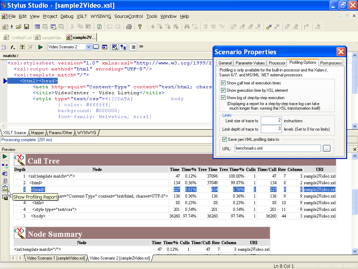The width and height of the screenshot is (358, 269).
Task: Show the Profiling Report via stopwatch icon
Action: [x=5, y=188]
